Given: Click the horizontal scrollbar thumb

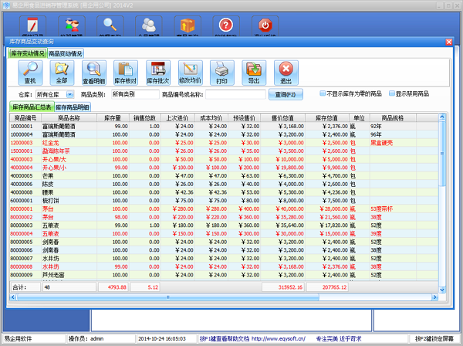Looking at the screenshot, I should (167, 297).
